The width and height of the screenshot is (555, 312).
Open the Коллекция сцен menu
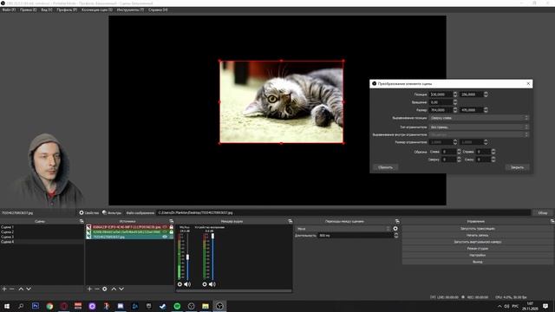pyautogui.click(x=97, y=10)
